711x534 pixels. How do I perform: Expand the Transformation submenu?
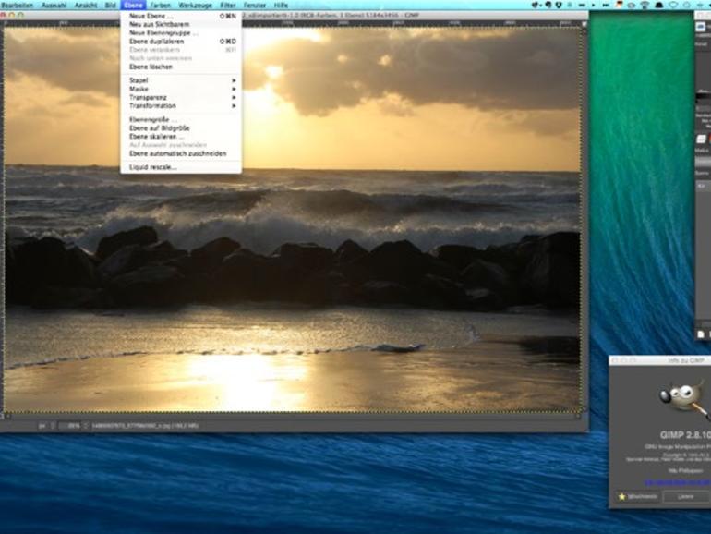pyautogui.click(x=181, y=105)
